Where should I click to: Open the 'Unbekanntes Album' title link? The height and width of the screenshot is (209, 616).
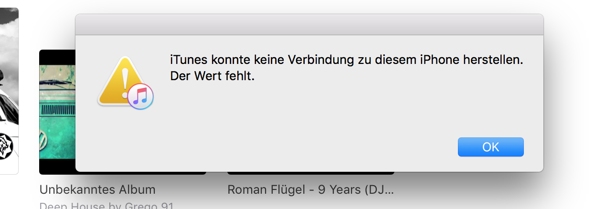97,189
